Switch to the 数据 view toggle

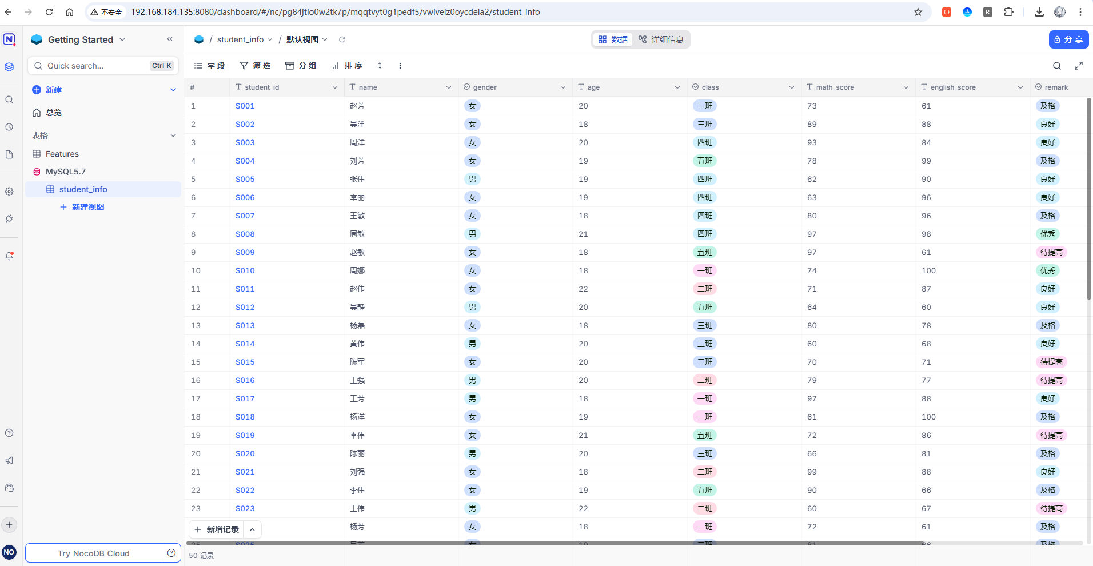(x=613, y=39)
